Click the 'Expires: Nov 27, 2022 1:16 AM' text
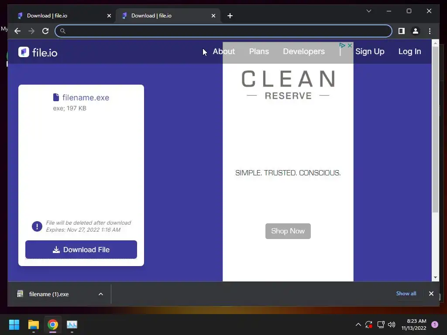Viewport: 447px width, 335px height. (83, 230)
